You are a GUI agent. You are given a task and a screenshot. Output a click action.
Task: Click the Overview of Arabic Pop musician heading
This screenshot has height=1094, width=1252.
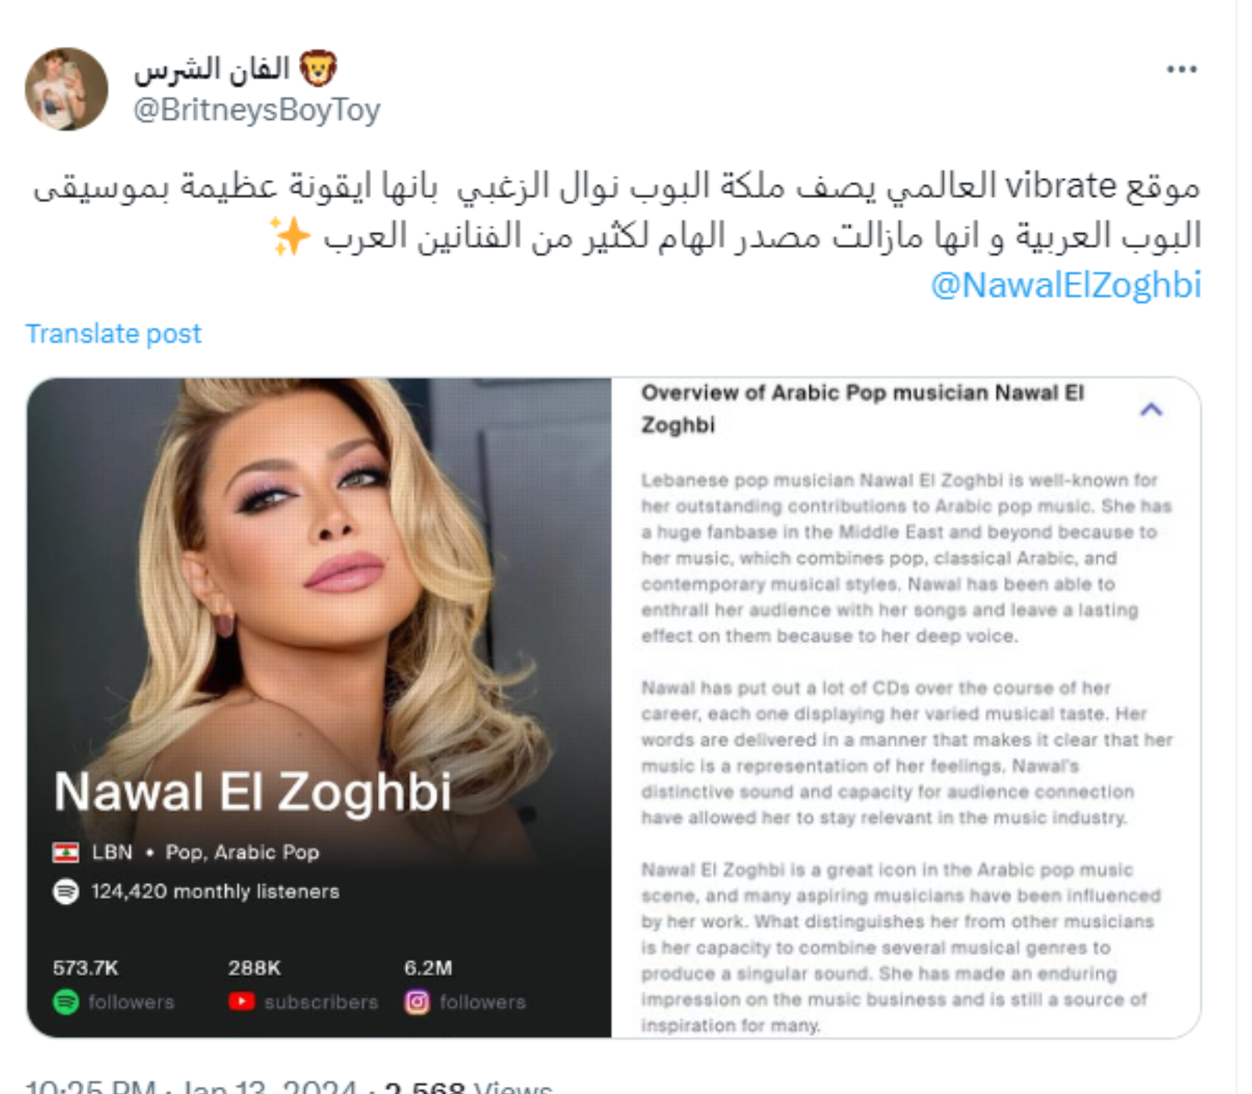pyautogui.click(x=862, y=408)
